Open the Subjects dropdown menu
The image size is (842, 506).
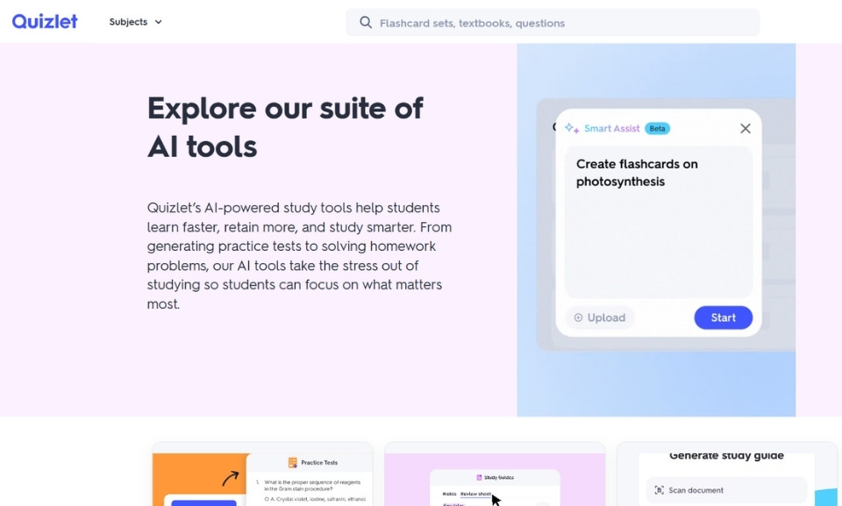tap(135, 22)
